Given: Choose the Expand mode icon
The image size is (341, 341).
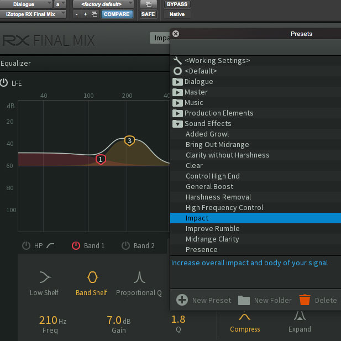Looking at the screenshot, I should point(300,316).
